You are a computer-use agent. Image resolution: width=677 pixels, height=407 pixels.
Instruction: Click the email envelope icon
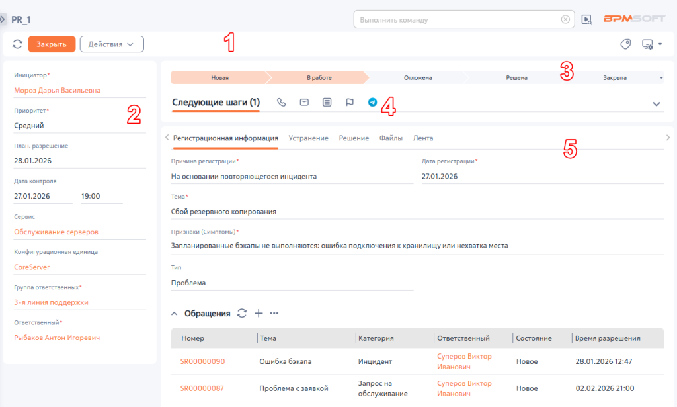(304, 103)
